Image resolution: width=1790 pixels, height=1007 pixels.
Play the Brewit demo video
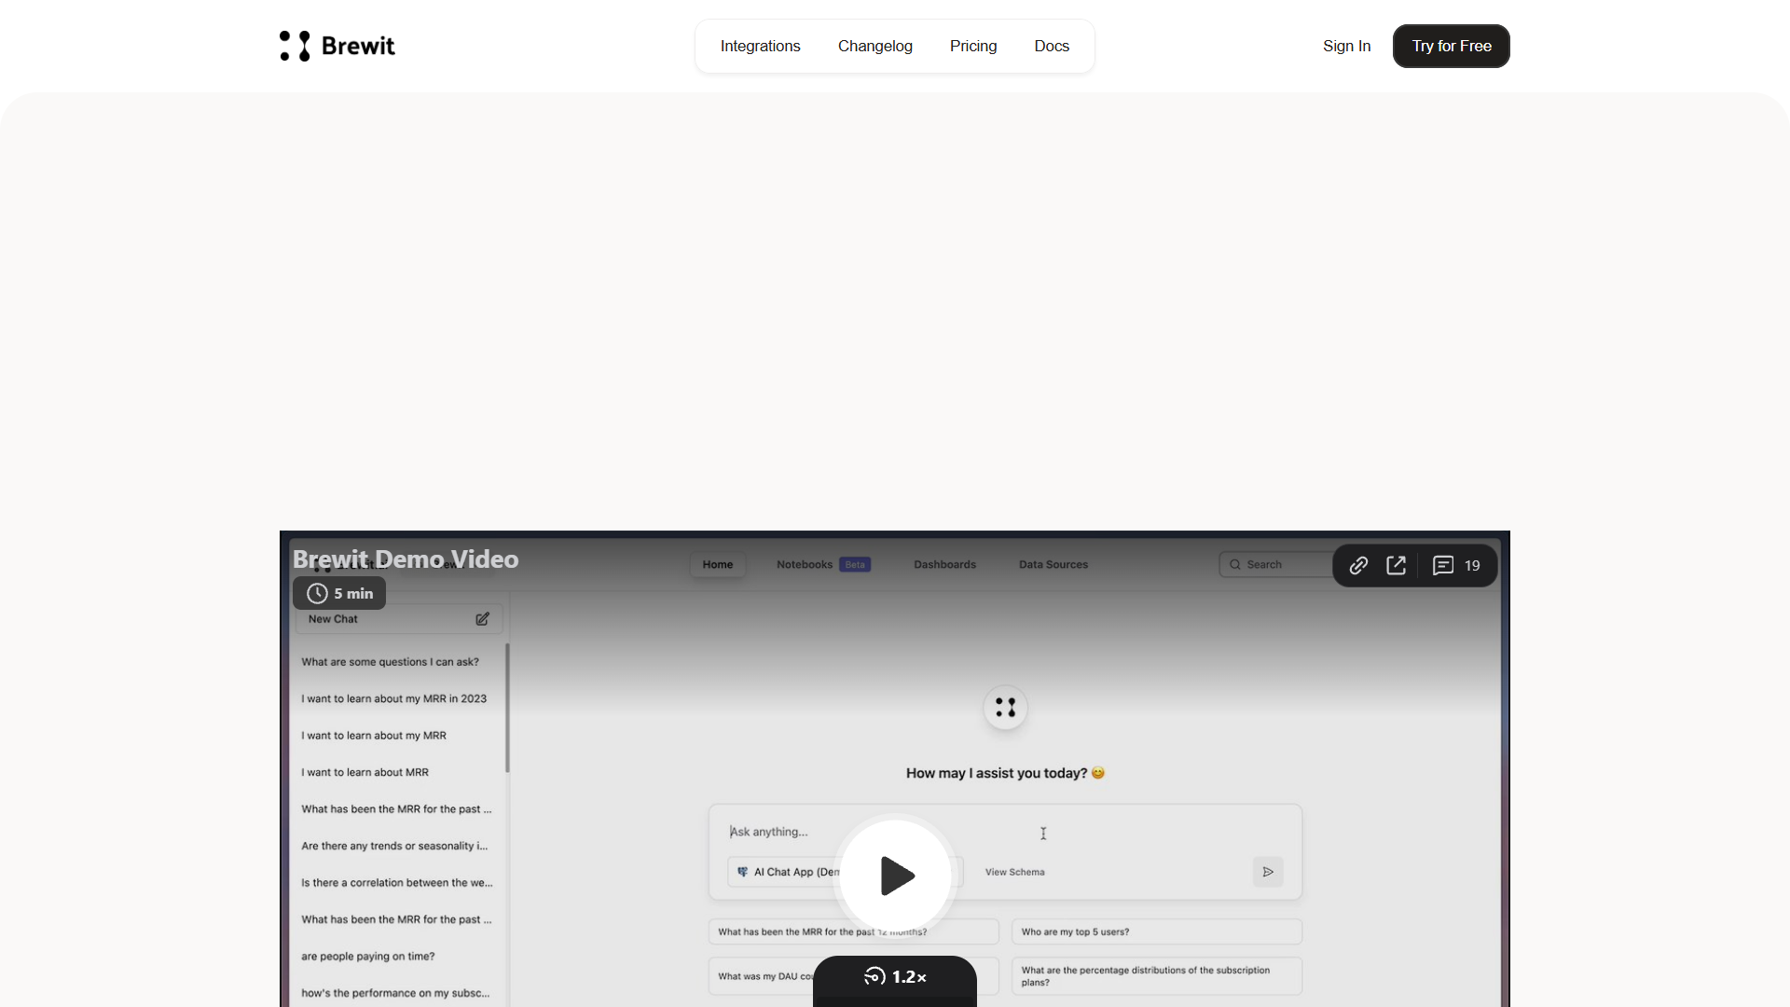pos(896,876)
